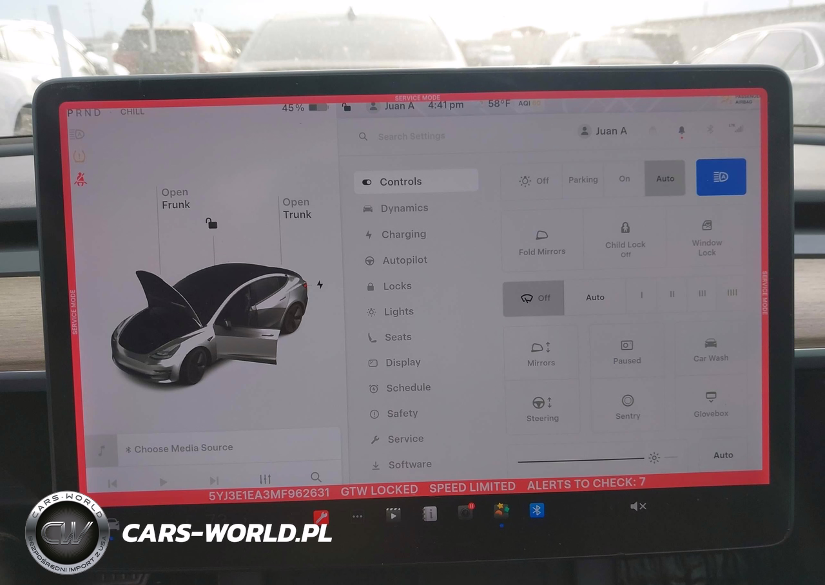The image size is (825, 585).
Task: Open the Autopilot settings menu
Action: pos(404,260)
